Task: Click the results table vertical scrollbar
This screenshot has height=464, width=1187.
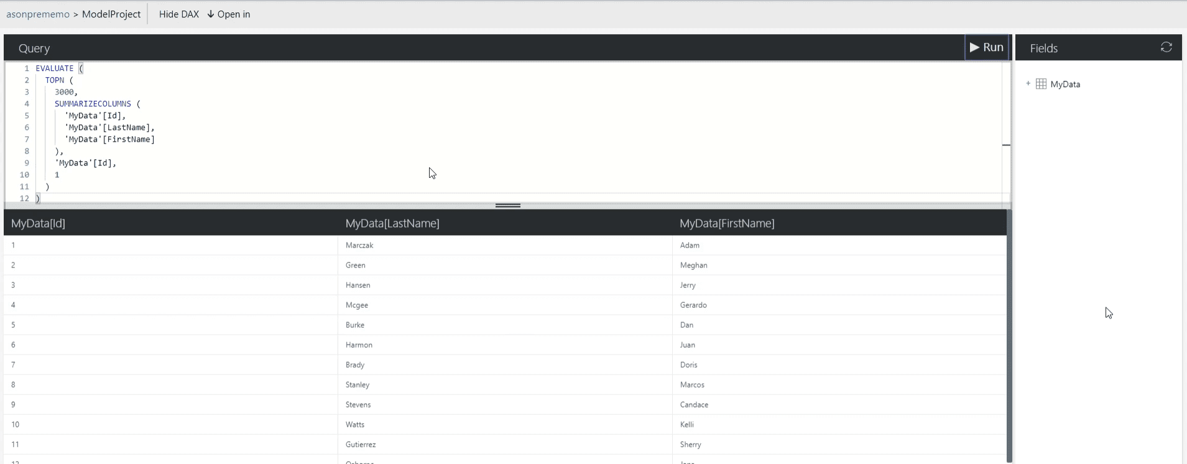Action: click(x=1009, y=336)
